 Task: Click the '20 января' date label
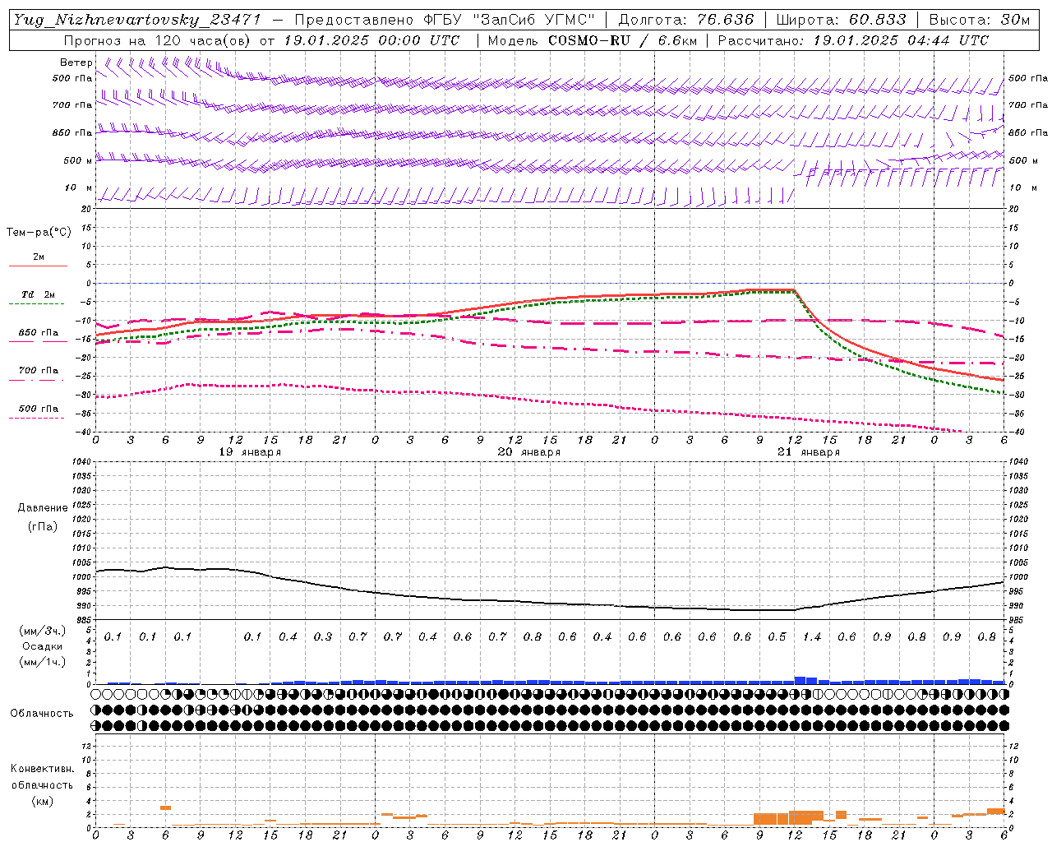(x=529, y=452)
